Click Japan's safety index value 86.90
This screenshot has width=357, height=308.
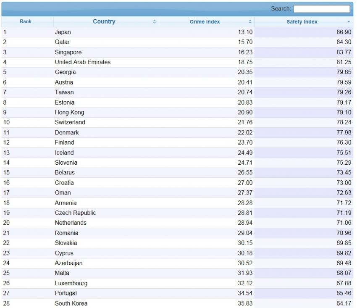tap(344, 32)
